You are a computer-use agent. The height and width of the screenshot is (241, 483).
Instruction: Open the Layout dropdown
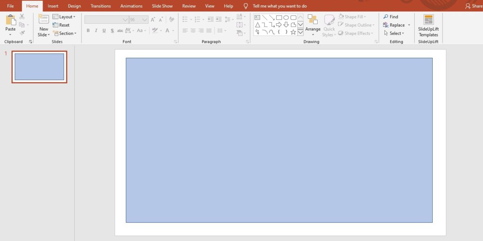coord(65,16)
